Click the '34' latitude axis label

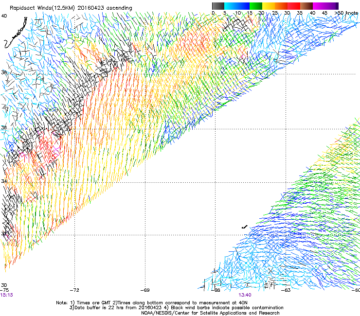click(4, 181)
